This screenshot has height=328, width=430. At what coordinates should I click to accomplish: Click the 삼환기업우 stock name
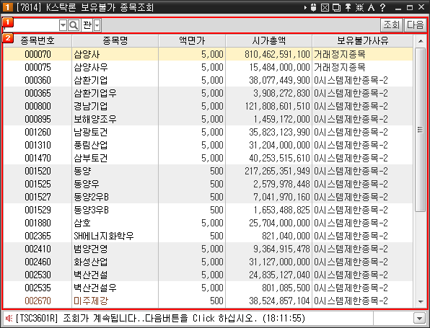pyautogui.click(x=95, y=93)
